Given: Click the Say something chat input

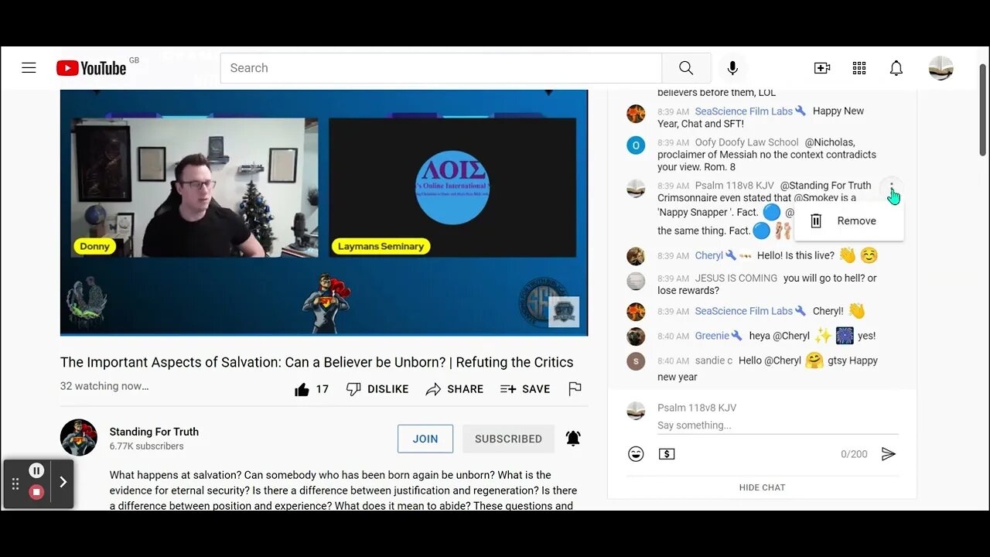Looking at the screenshot, I should tap(777, 425).
